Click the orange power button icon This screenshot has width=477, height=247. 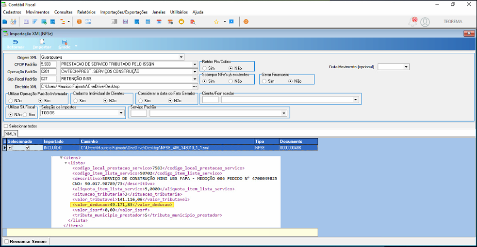246,21
